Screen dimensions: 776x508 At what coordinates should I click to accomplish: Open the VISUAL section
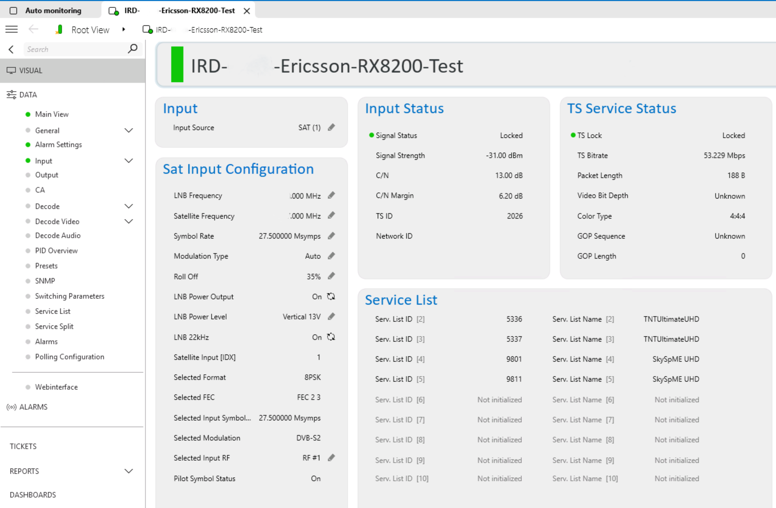coord(73,70)
